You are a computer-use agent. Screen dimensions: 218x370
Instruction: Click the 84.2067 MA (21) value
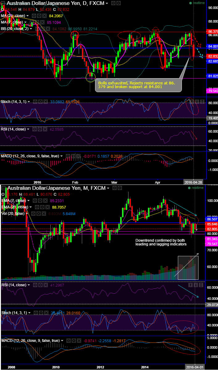(x=56, y=16)
